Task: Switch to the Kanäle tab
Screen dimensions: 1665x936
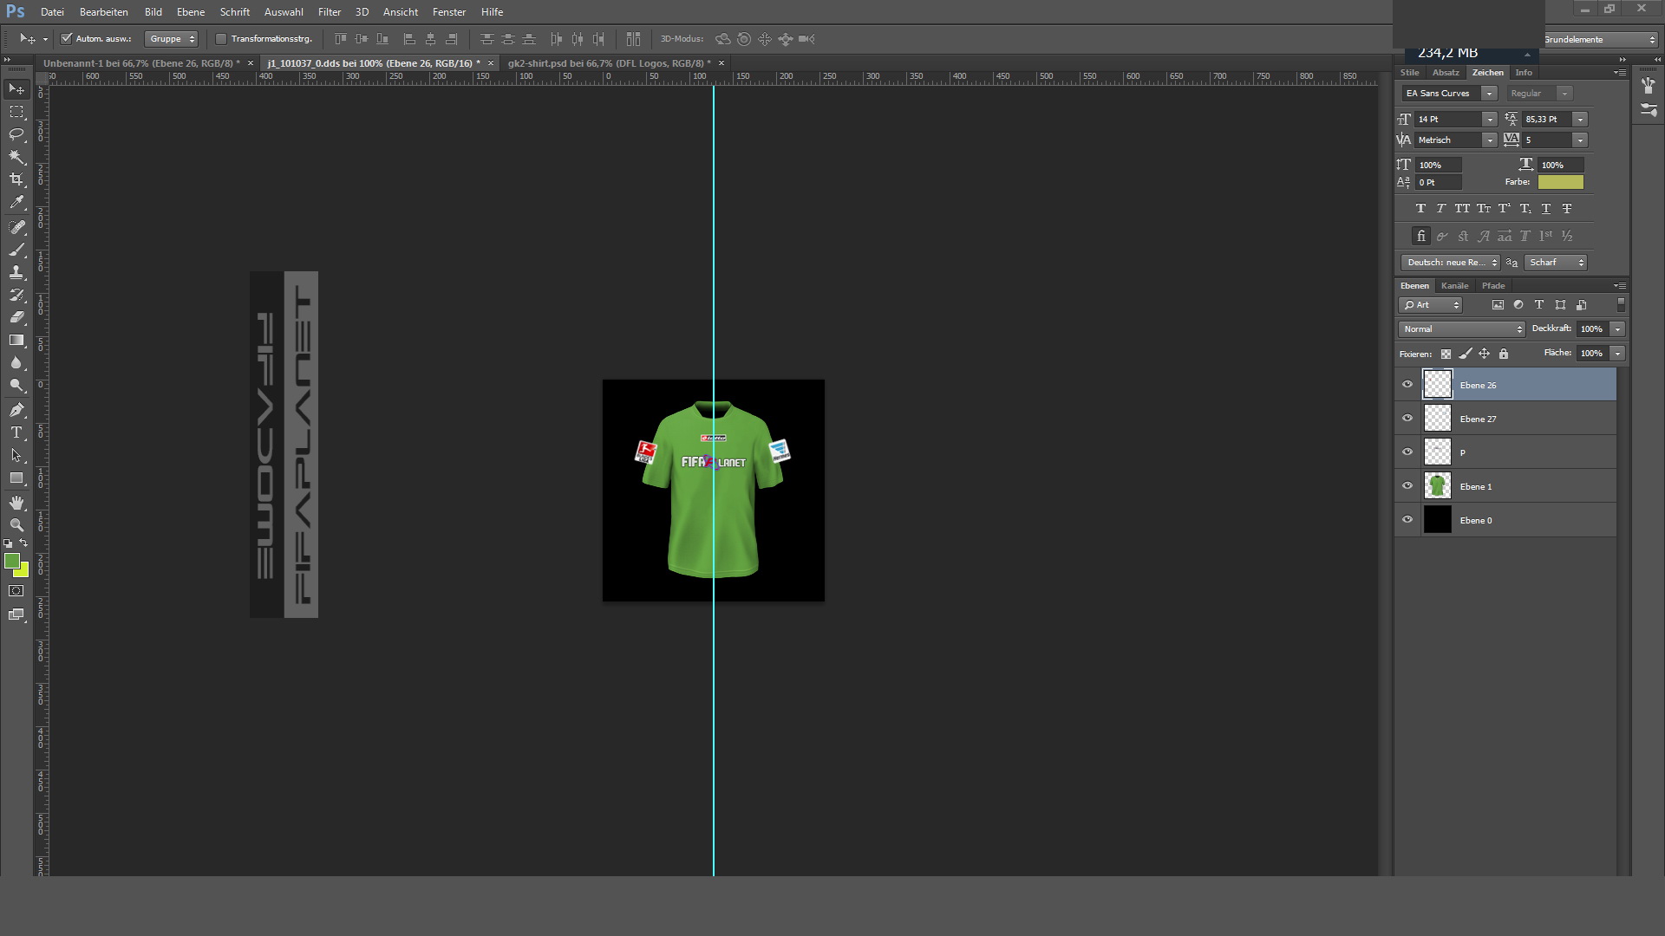Action: point(1455,286)
